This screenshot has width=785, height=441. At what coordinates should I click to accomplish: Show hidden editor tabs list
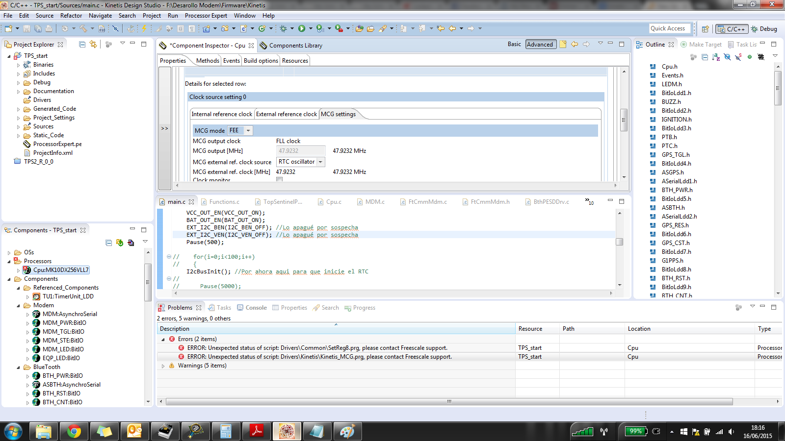coord(589,201)
